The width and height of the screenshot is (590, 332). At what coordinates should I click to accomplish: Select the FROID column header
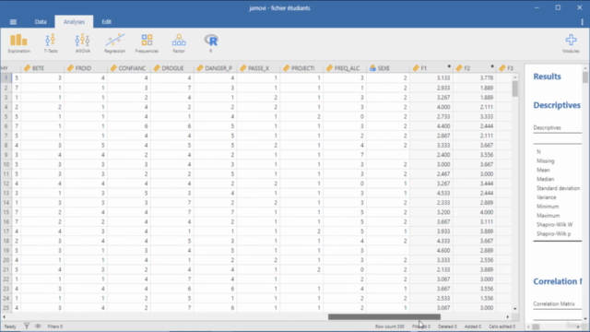point(86,68)
